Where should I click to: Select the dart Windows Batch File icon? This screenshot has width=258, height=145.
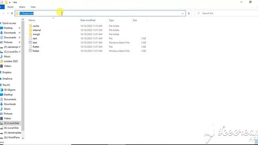pos(31,43)
